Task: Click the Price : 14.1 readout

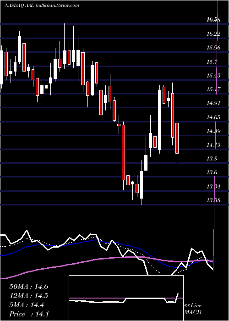Action: [28, 314]
